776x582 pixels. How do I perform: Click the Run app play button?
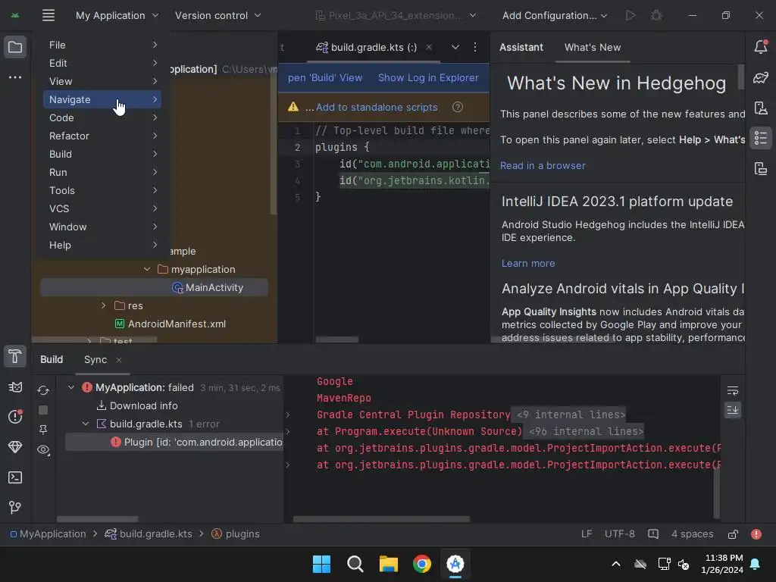(x=630, y=15)
